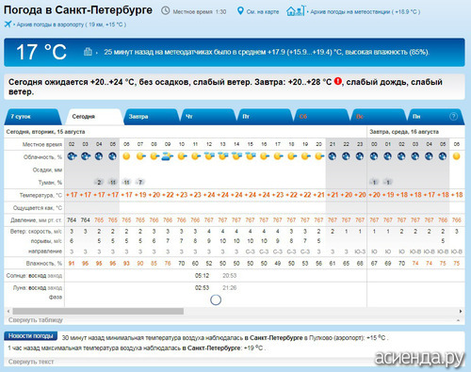Click the map pin location icon
Screen dimensions: 471x372
[x=240, y=11]
